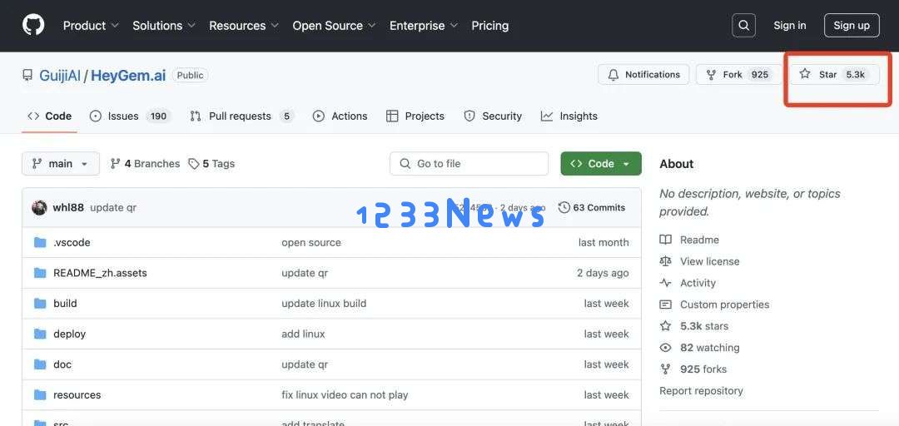899x426 pixels.
Task: Click the README_zh.assets folder icon
Action: coord(40,273)
